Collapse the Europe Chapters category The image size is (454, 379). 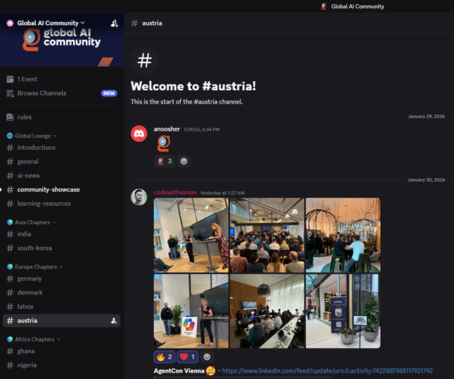pos(36,267)
